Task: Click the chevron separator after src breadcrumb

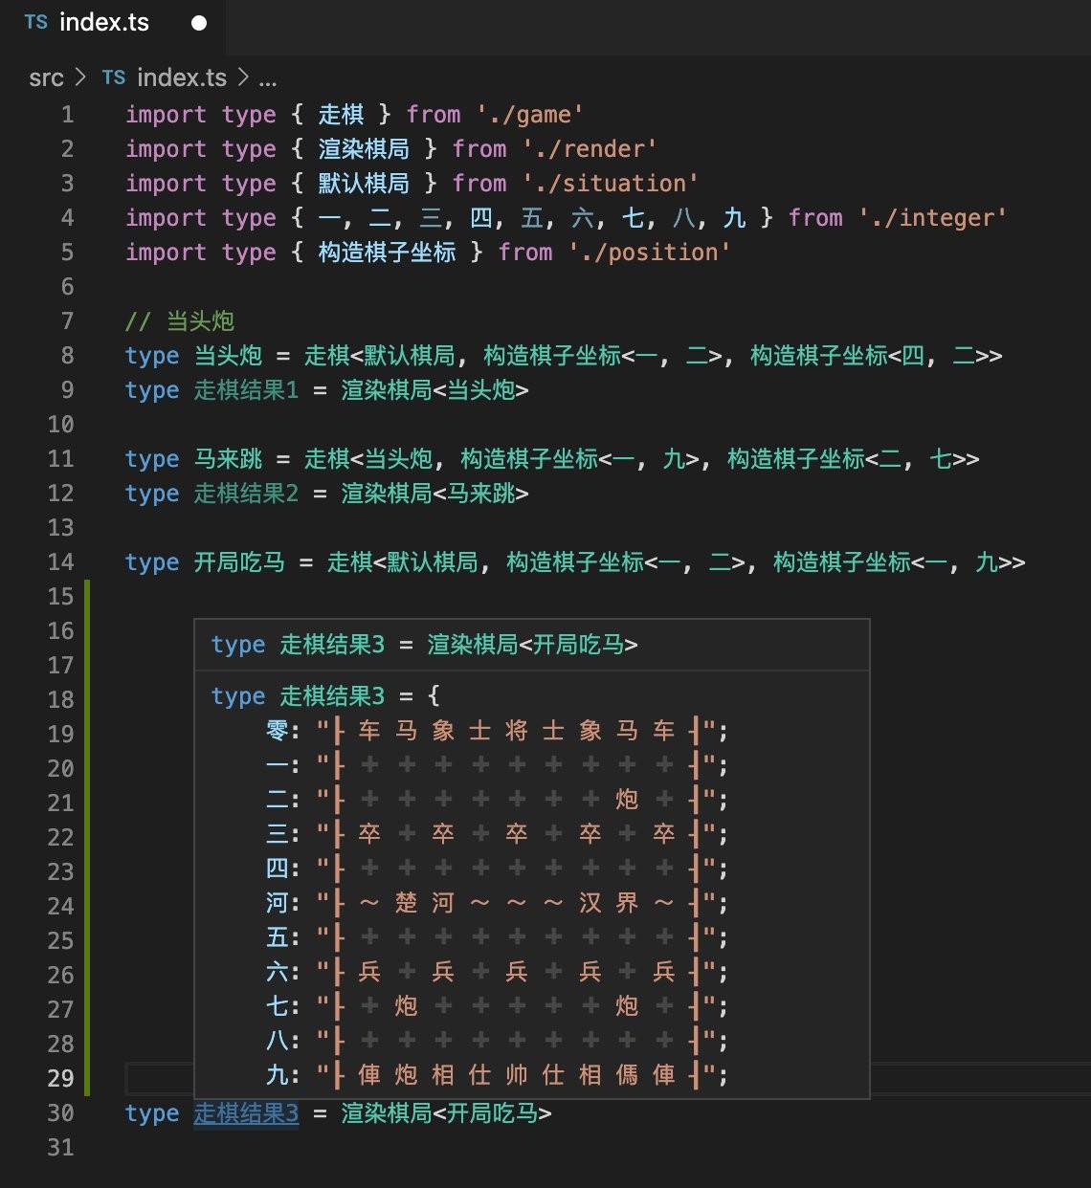Action: 81,77
